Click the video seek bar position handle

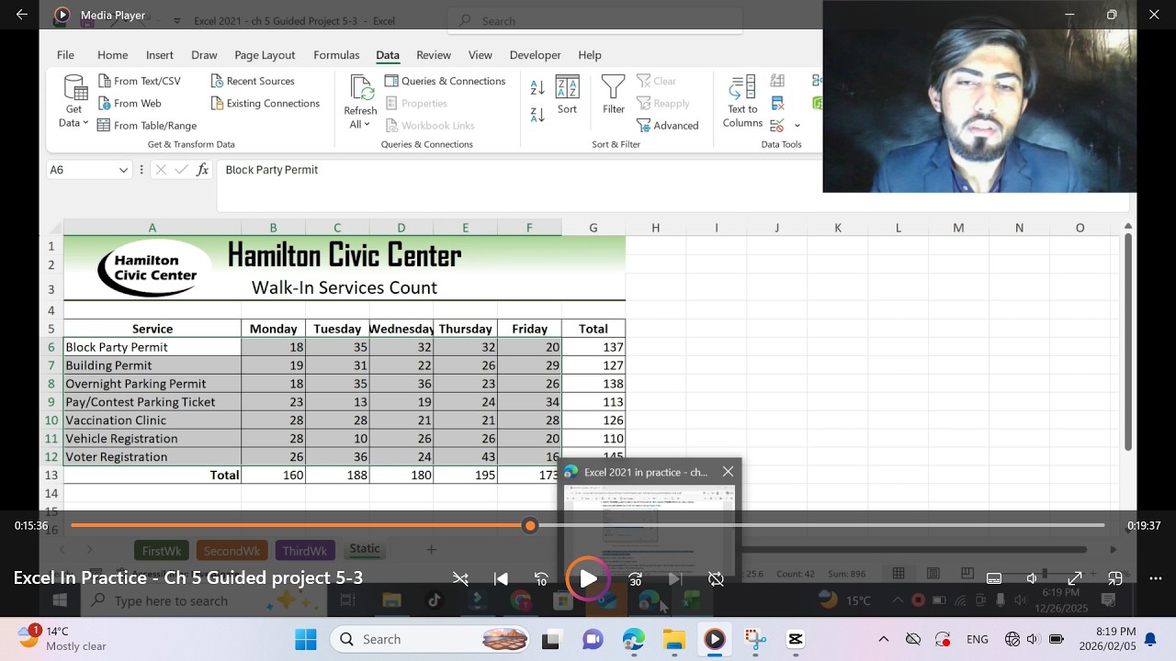coord(530,525)
